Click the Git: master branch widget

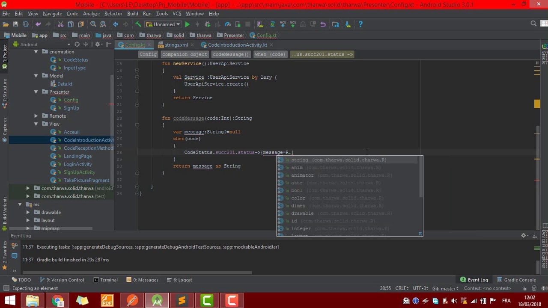(x=445, y=288)
